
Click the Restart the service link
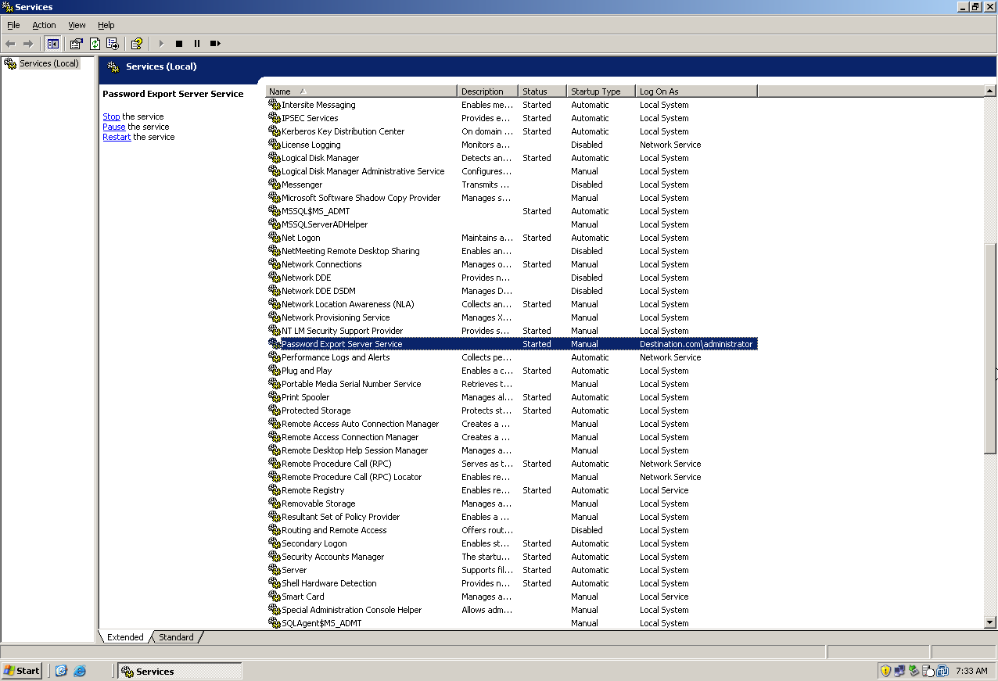pyautogui.click(x=117, y=137)
